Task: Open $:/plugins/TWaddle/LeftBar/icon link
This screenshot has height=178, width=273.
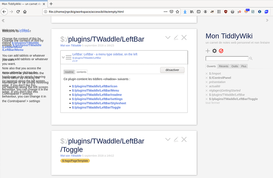Action: [x=95, y=86]
